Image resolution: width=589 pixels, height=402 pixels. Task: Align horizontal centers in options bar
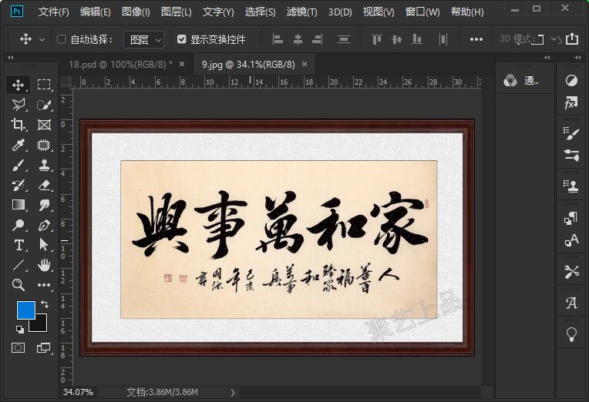pyautogui.click(x=298, y=39)
